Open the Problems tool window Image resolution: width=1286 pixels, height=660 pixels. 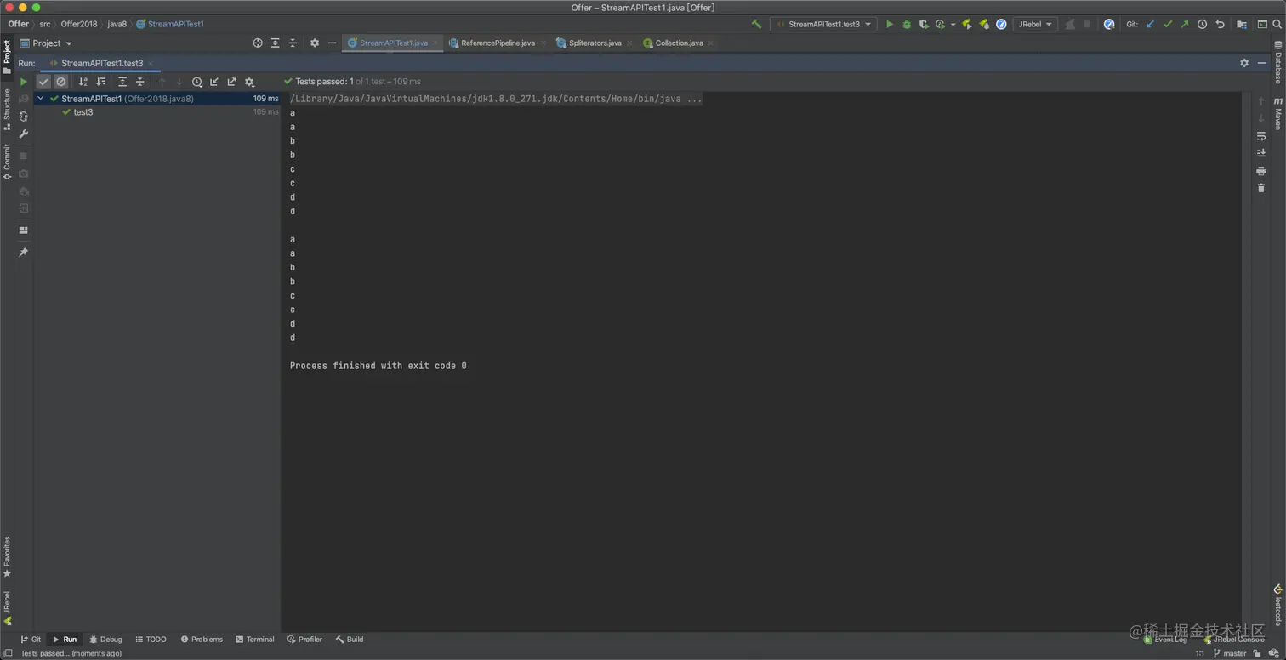pyautogui.click(x=202, y=639)
